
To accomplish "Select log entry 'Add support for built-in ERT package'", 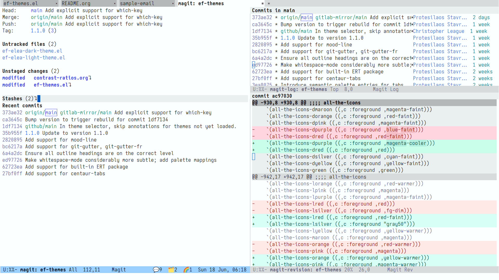I will point(332,72).
